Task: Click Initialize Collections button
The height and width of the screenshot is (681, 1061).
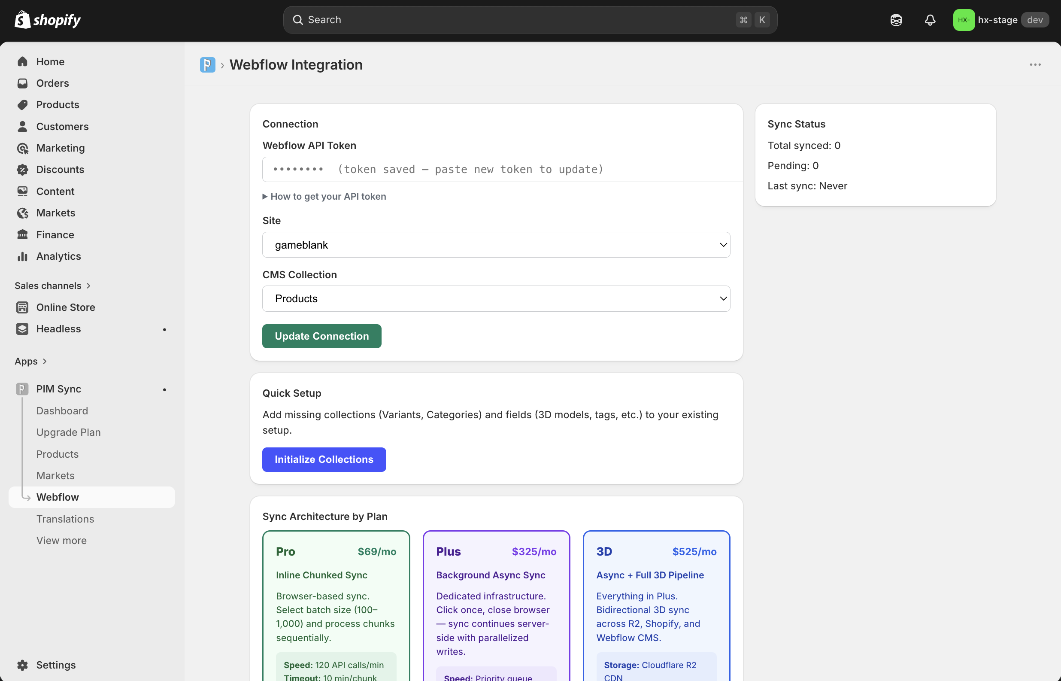Action: coord(324,459)
